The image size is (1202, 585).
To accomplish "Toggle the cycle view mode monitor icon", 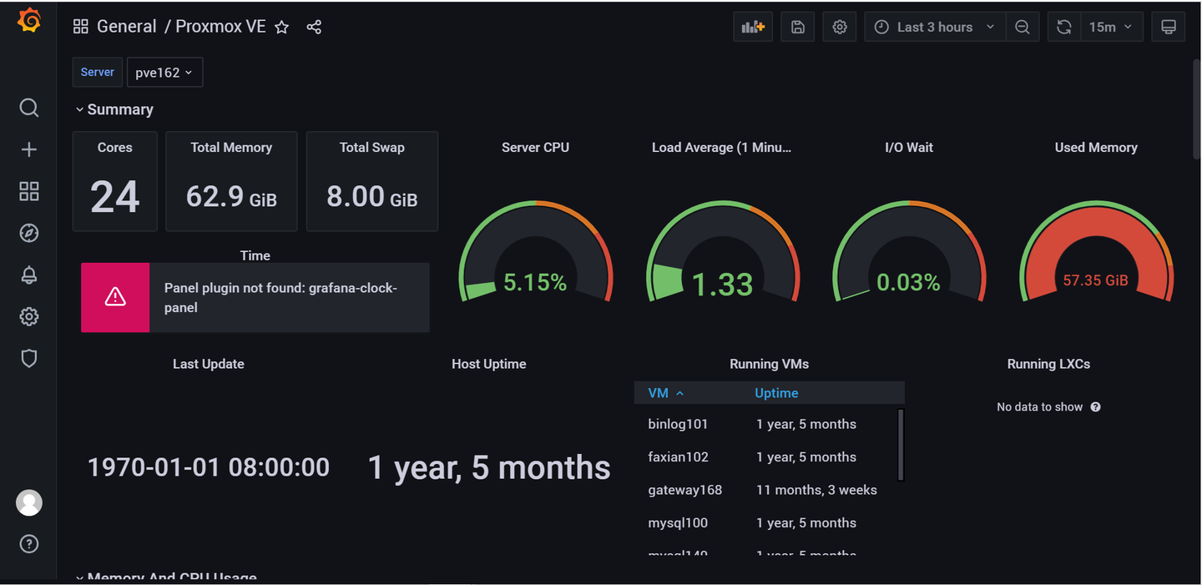I will click(x=1169, y=27).
